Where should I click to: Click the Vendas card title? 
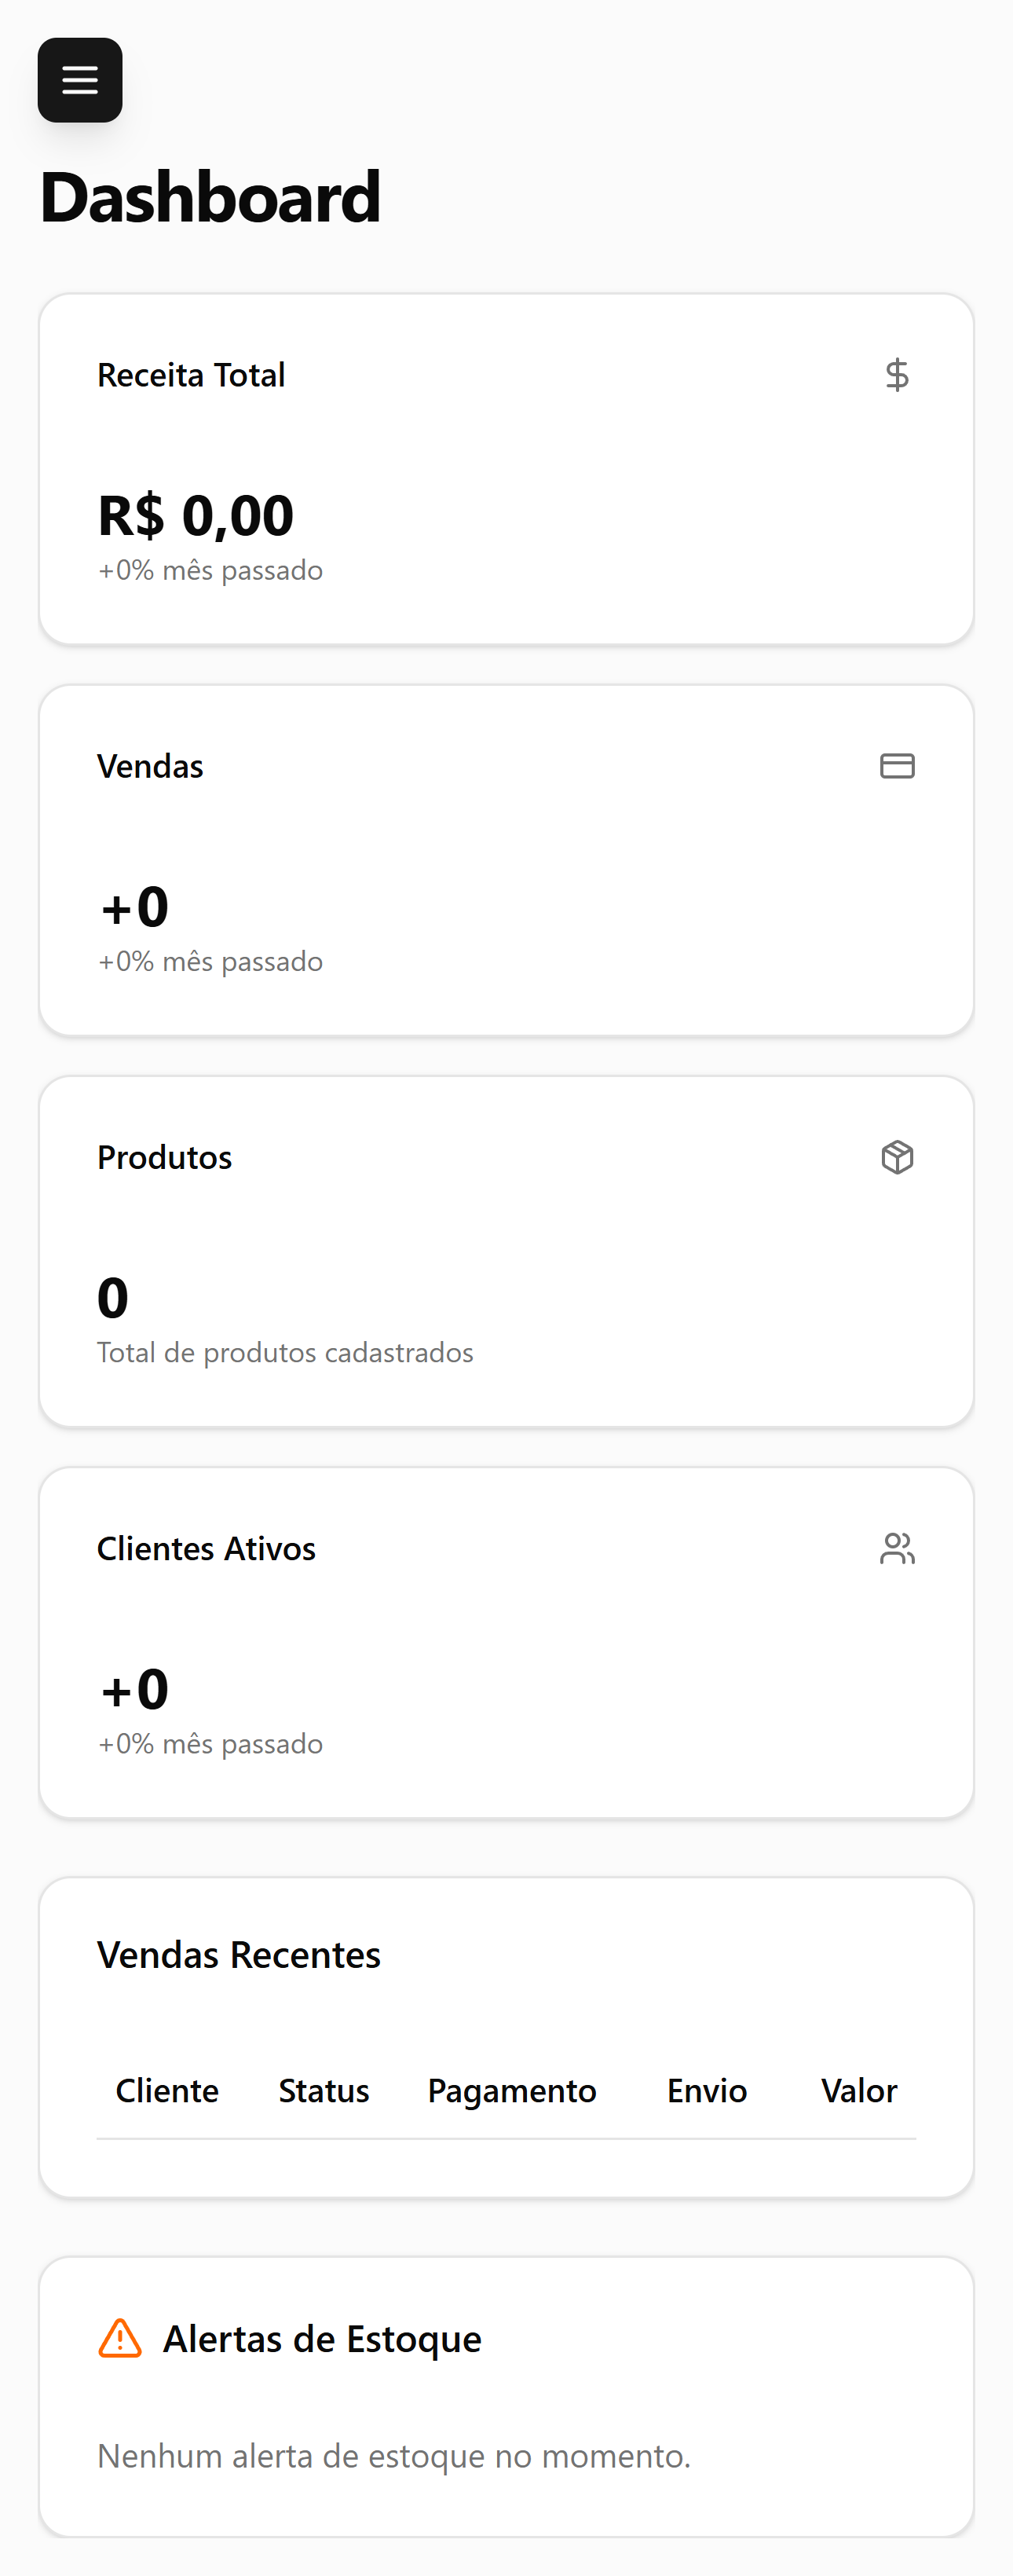pos(150,766)
